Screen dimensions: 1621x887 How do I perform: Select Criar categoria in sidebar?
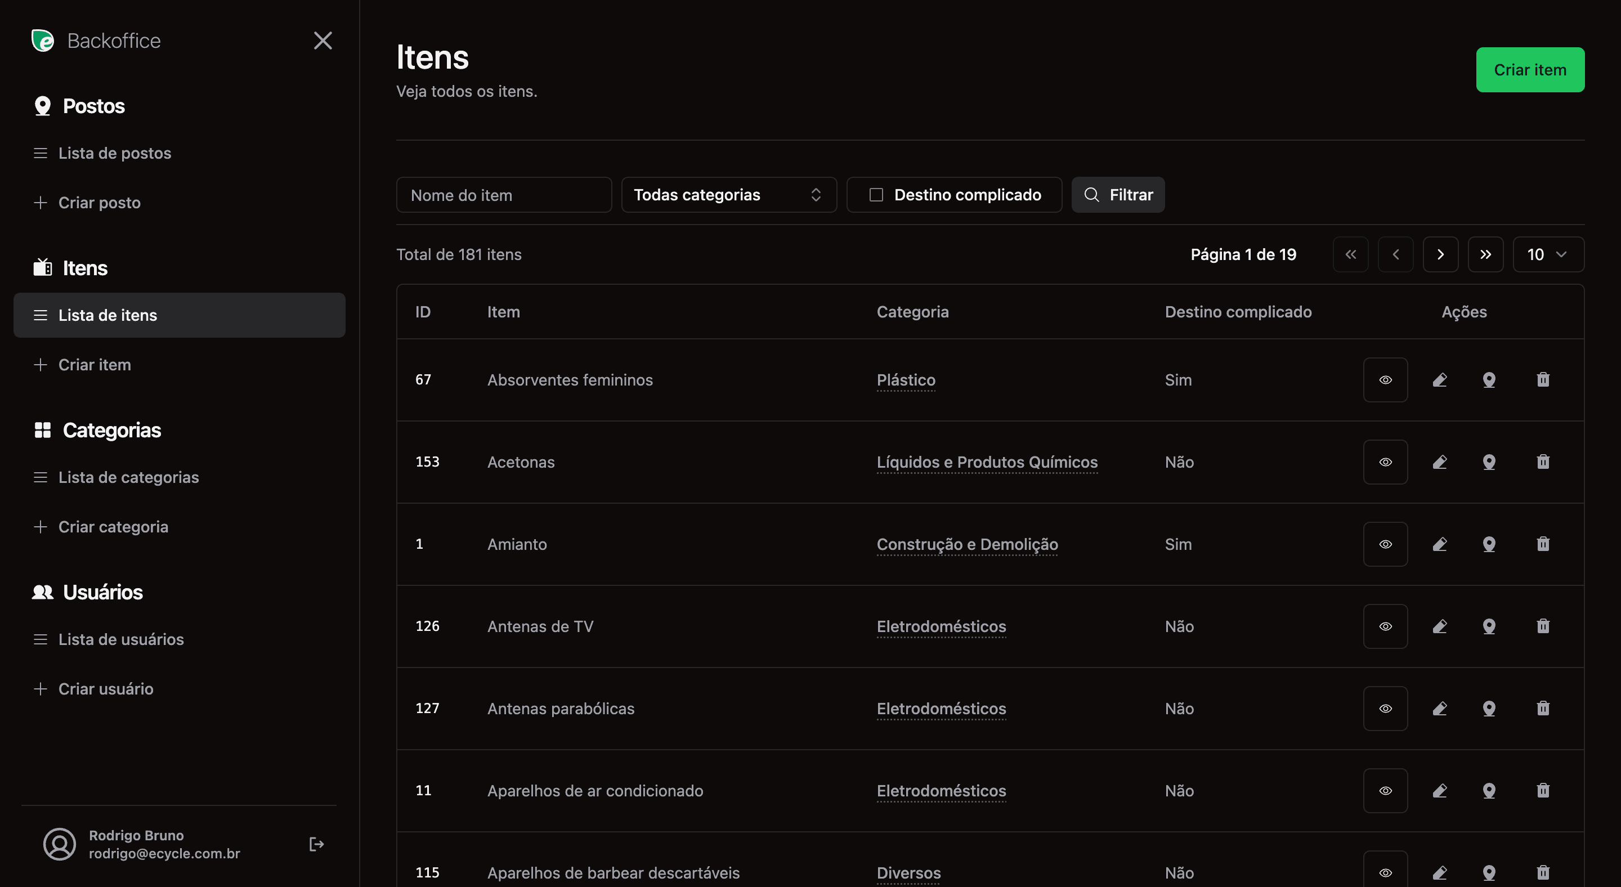click(x=113, y=527)
